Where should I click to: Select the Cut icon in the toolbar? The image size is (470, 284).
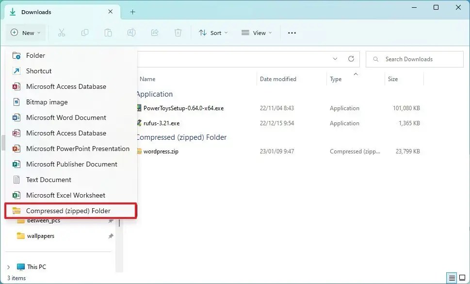click(x=61, y=33)
